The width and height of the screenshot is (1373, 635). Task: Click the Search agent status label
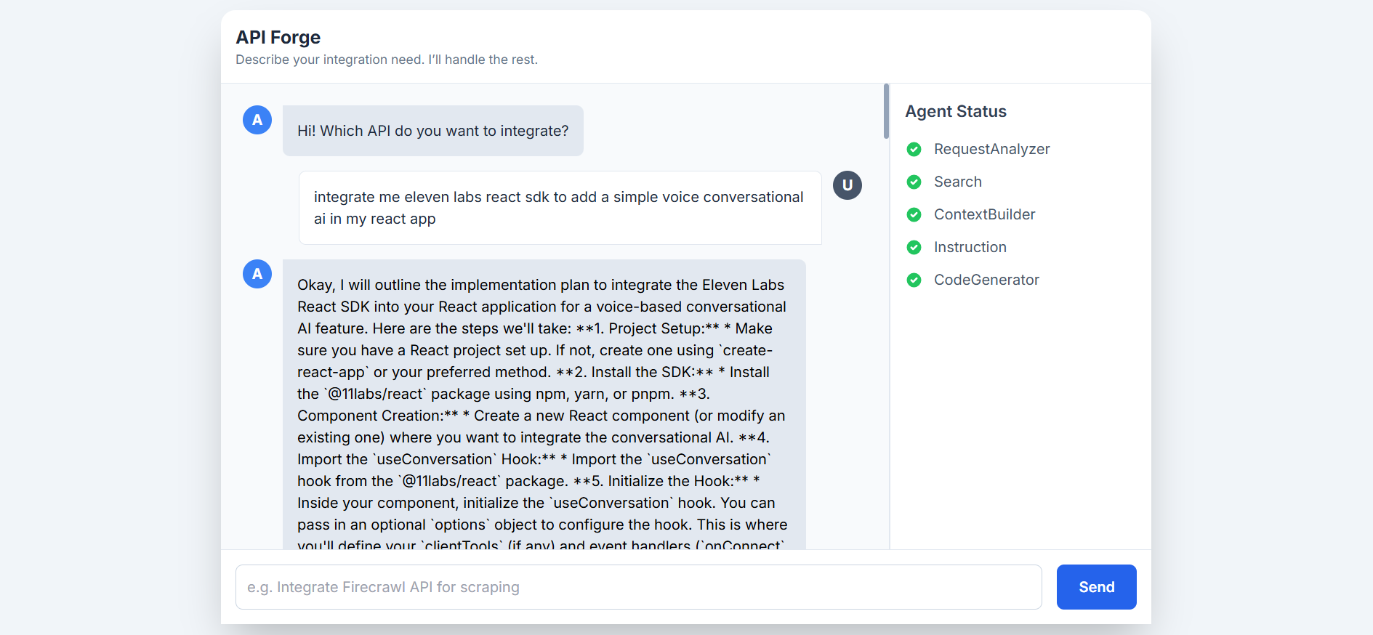tap(957, 182)
